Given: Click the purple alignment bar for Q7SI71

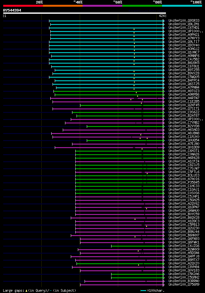Looking at the screenshot, I should tap(108, 109).
